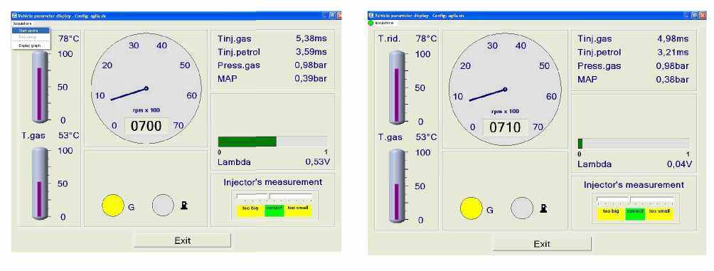Screen dimensions: 714x271
Task: Click the yellow gas mode indicator in left window
Action: [x=113, y=206]
